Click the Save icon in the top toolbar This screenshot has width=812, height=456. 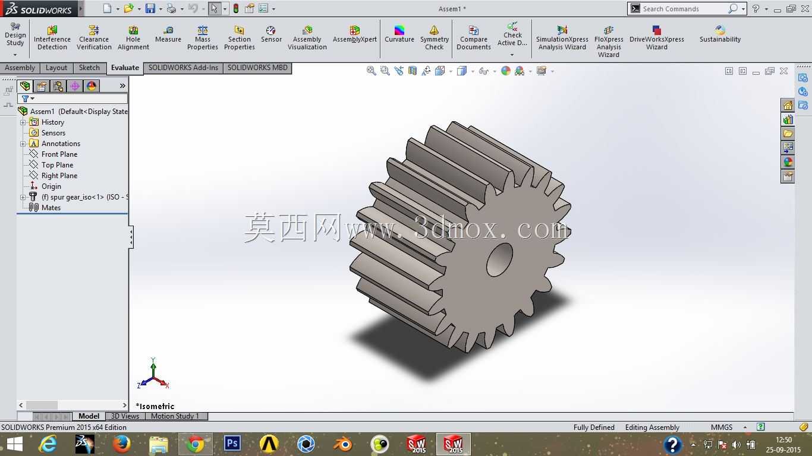click(x=150, y=8)
